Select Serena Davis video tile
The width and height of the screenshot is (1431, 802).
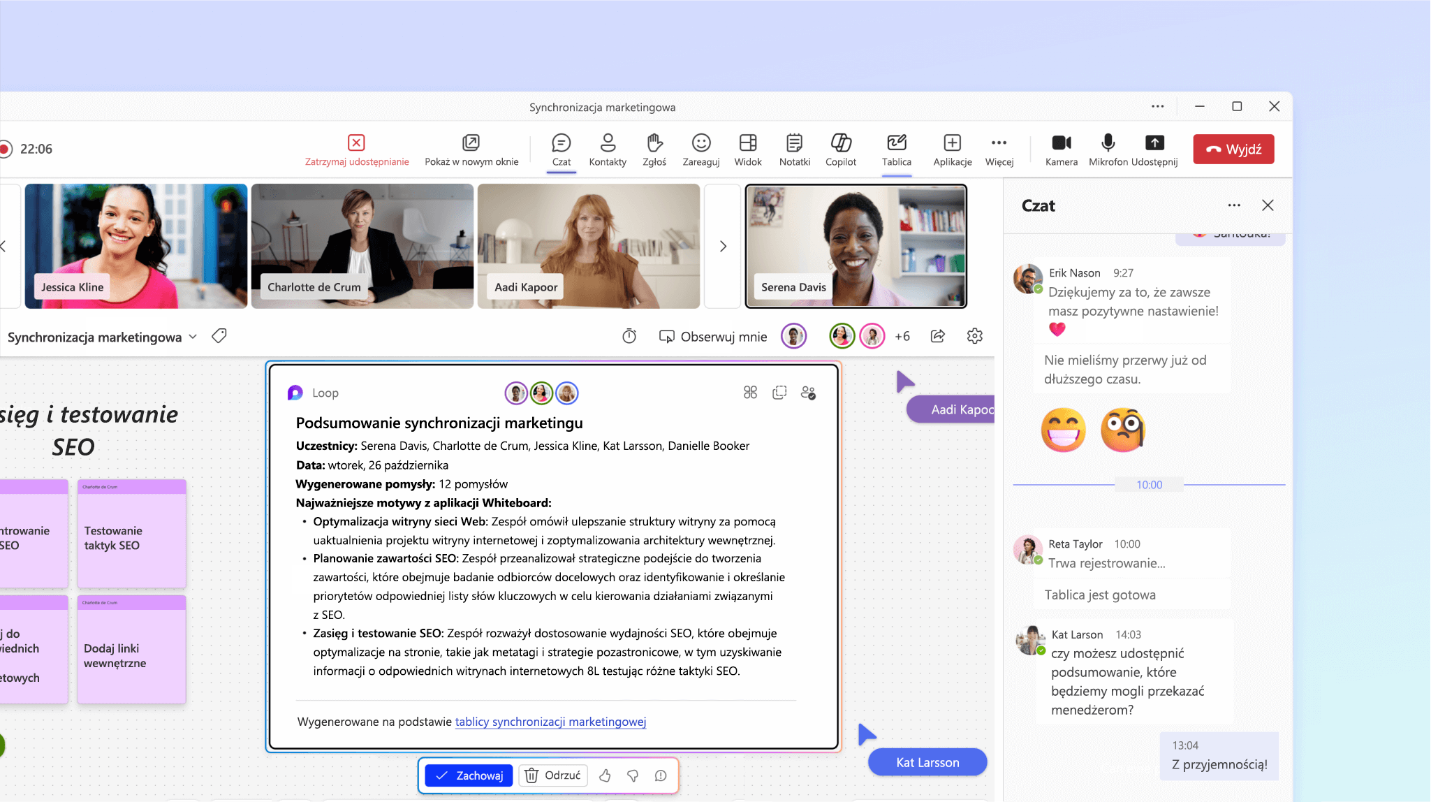(856, 246)
